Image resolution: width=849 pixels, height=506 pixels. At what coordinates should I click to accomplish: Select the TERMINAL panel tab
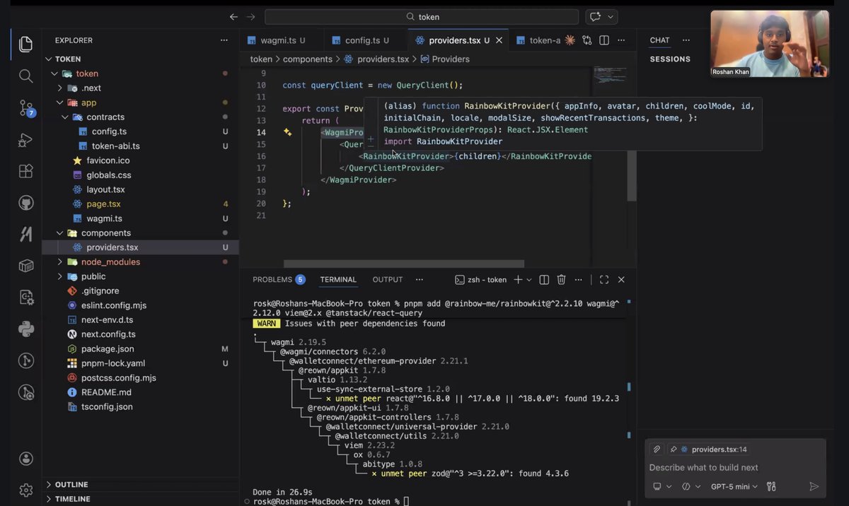point(338,280)
